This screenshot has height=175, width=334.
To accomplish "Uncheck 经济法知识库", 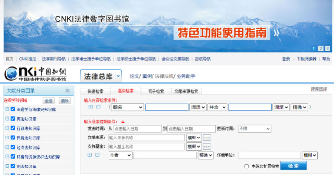I will (x=13, y=147).
